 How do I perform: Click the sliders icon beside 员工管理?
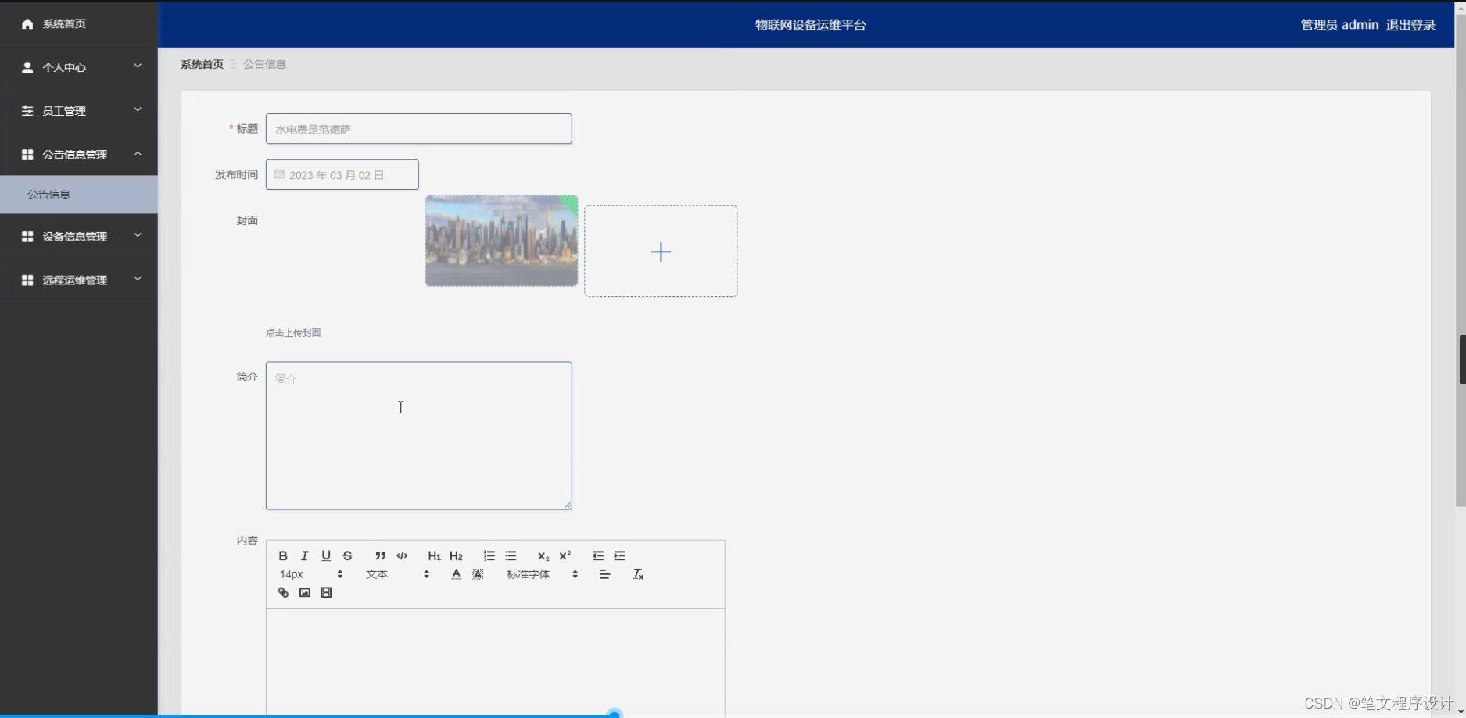[x=27, y=111]
